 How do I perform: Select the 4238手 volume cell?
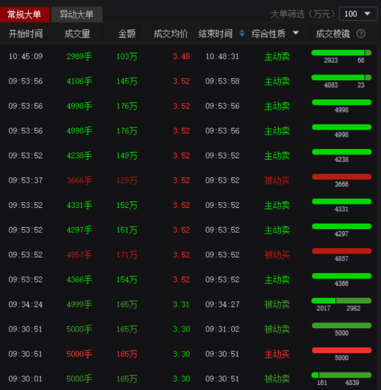[79, 156]
